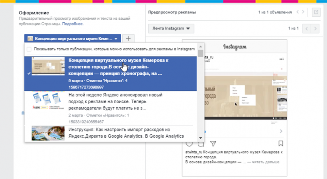The height and width of the screenshot is (179, 327).
Task: Click the publication list scrollbar thumb
Action: [201, 53]
